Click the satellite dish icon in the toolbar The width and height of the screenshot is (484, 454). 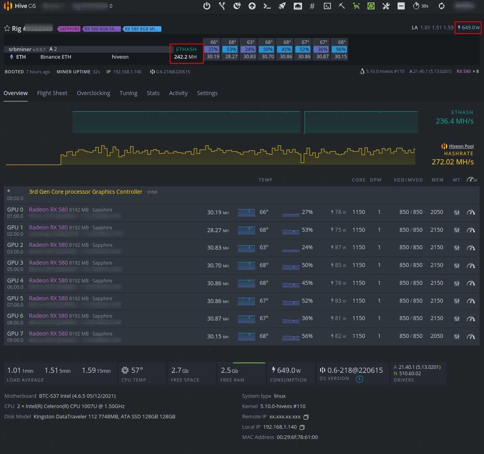coord(237,6)
